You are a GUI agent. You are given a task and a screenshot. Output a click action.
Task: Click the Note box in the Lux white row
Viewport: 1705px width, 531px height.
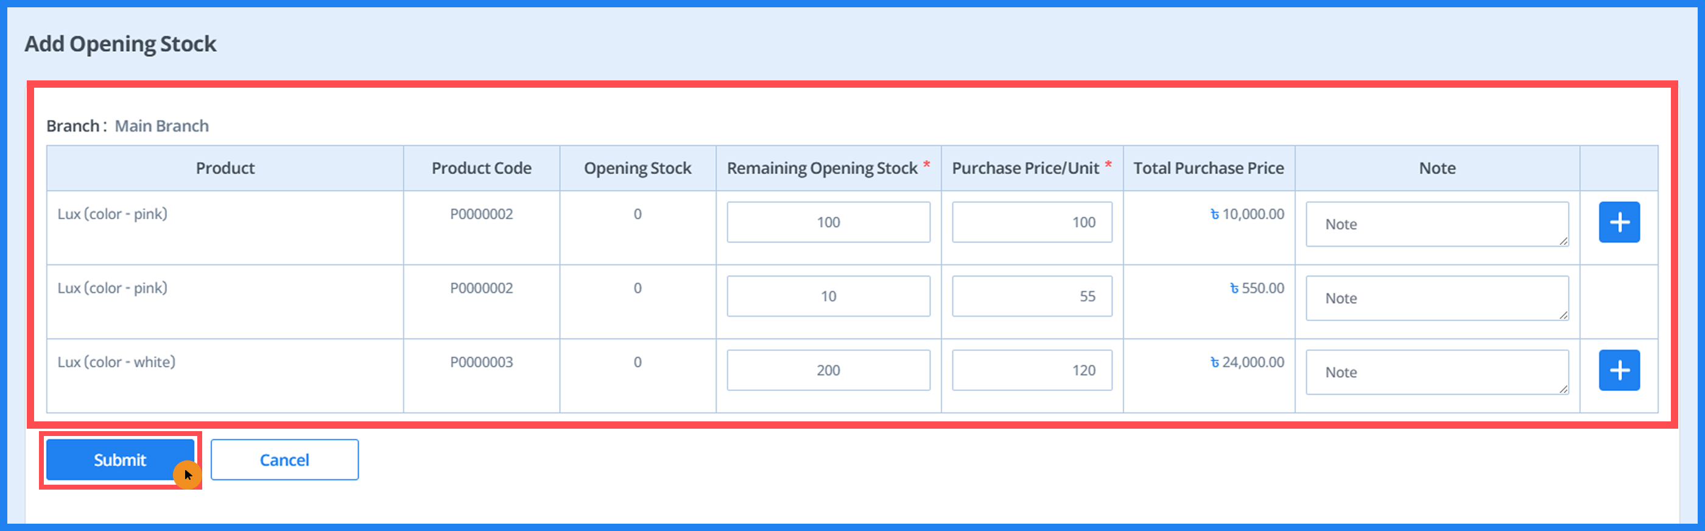1436,372
